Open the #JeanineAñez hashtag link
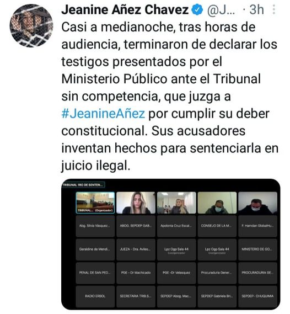 click(x=103, y=114)
